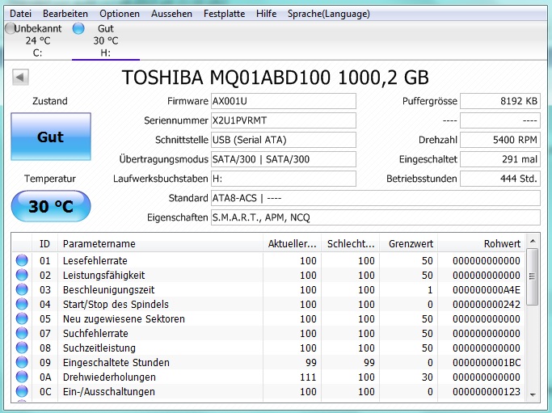Viewport: 552px width, 413px height.
Task: Click raw value 00000000A4E
Action: [487, 290]
